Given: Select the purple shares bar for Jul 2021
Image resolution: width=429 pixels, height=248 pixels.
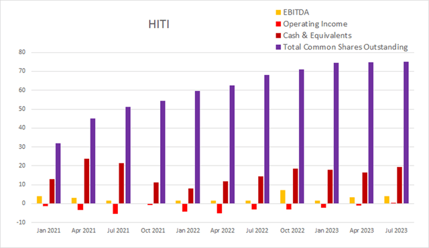Looking at the screenshot, I should 128,155.
